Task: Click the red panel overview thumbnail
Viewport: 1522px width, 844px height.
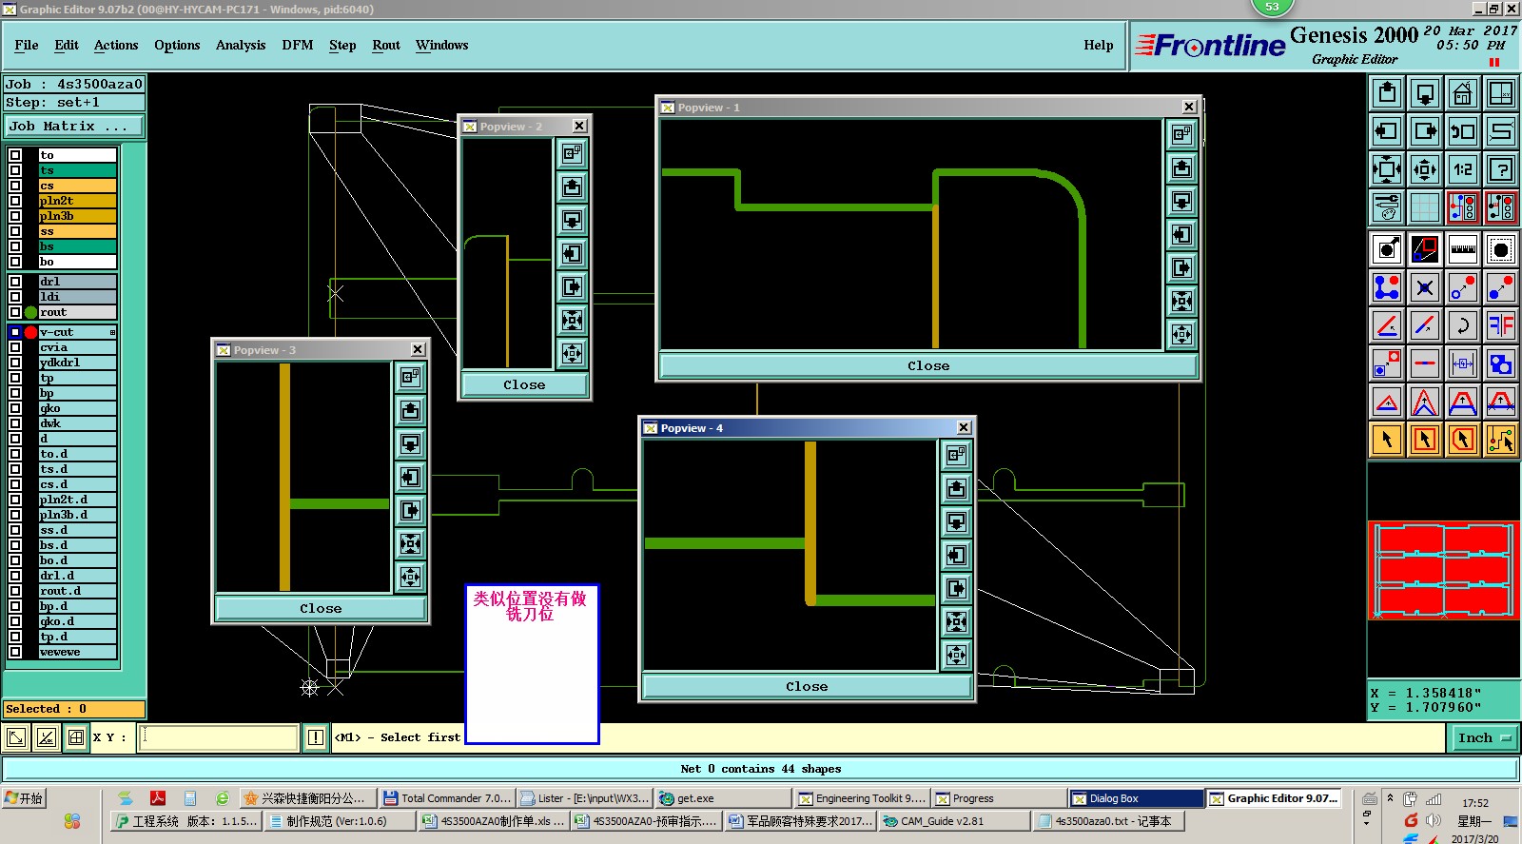Action: point(1443,570)
